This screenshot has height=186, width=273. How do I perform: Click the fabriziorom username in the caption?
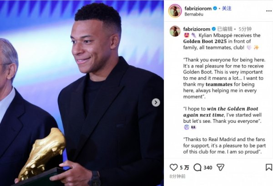(197, 29)
